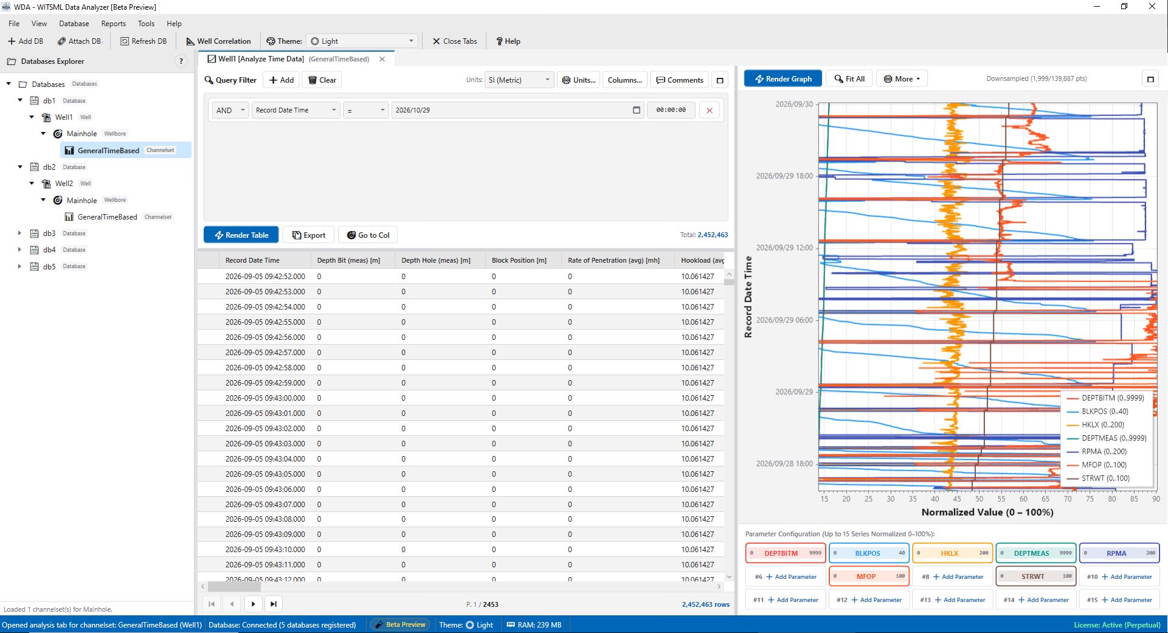Click the Refresh DB button
Image resolution: width=1168 pixels, height=633 pixels.
pos(143,41)
